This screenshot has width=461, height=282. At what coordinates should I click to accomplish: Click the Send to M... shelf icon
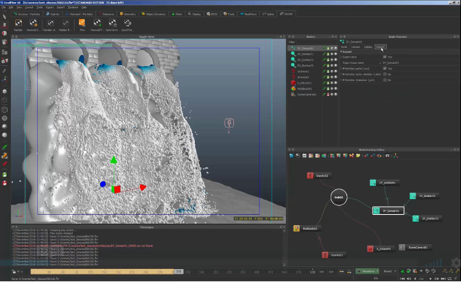pos(113,23)
